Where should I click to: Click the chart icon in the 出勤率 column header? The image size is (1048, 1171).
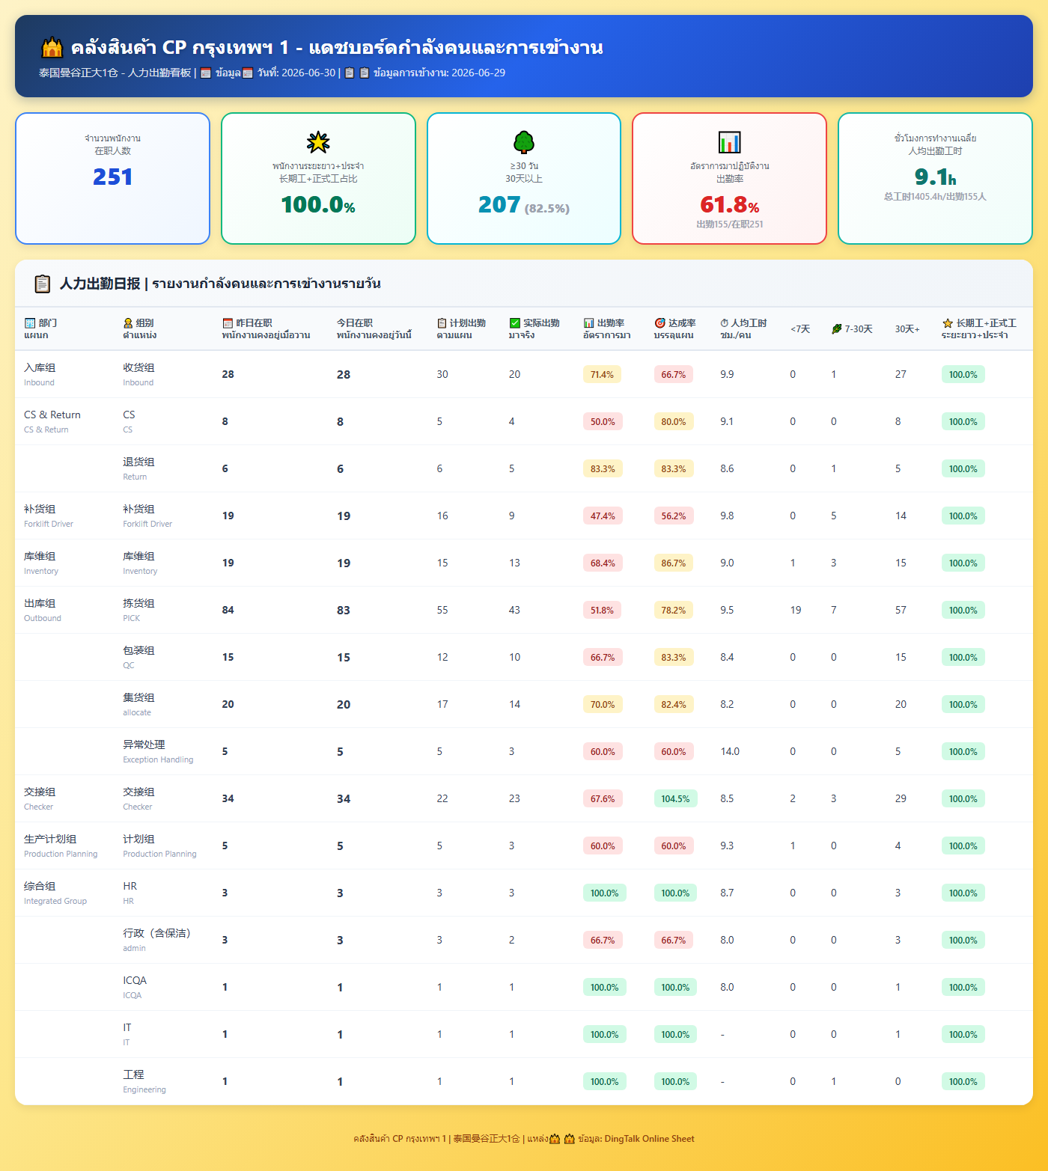[588, 323]
